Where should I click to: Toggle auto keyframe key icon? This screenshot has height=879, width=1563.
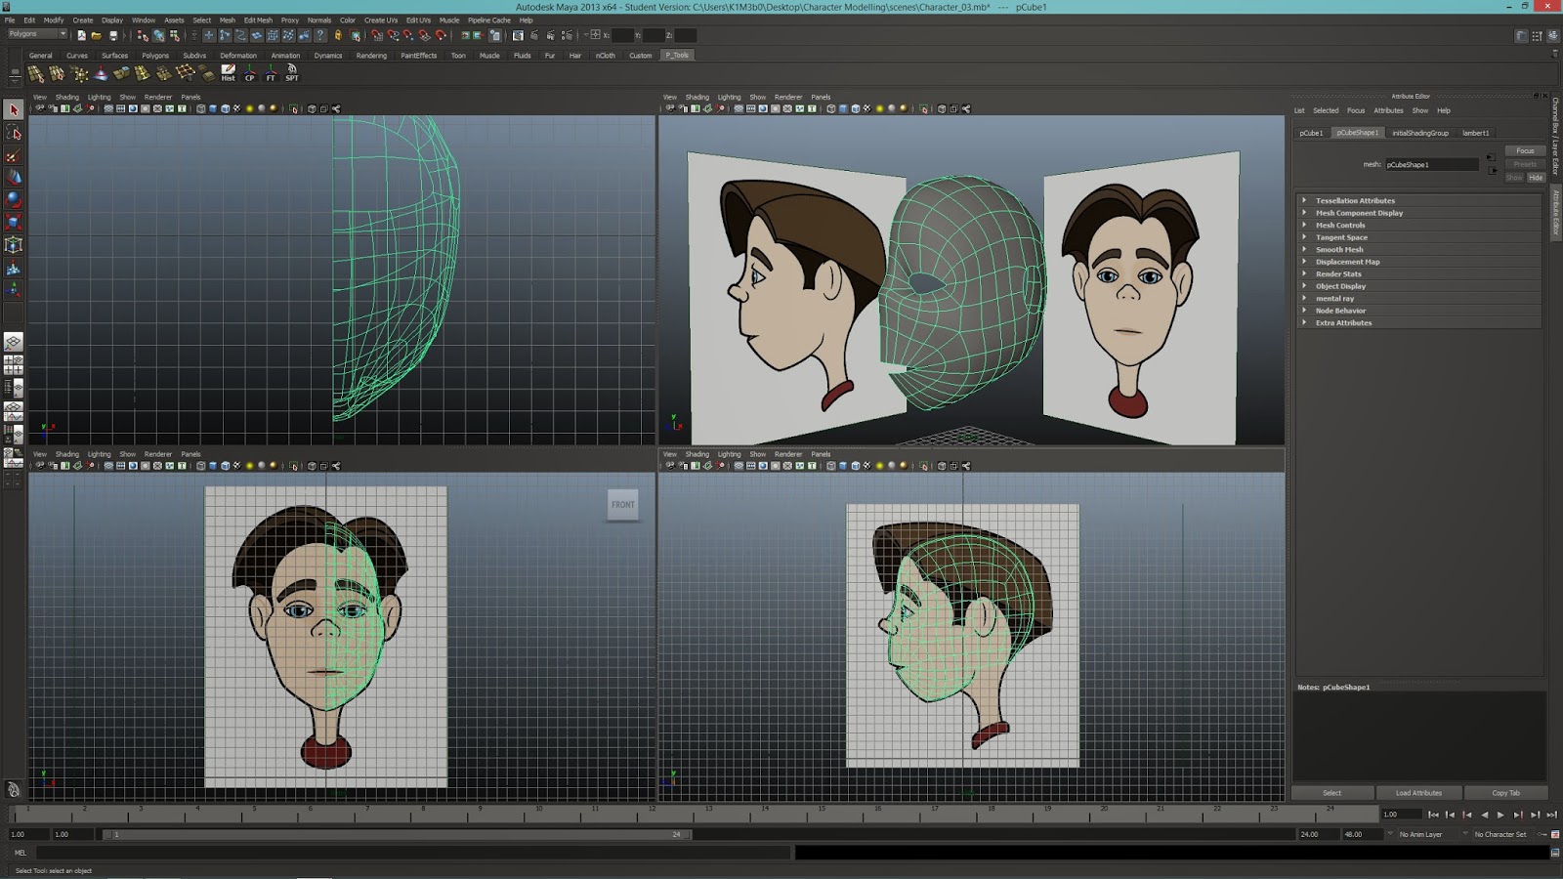[1542, 834]
